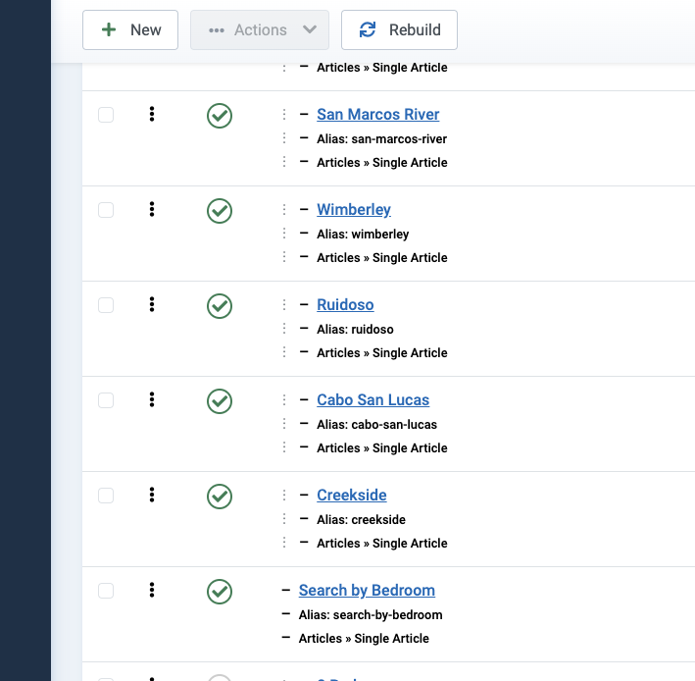Click the three-dot handle in Search by Bedroom row
Image resolution: width=695 pixels, height=681 pixels.
tap(152, 591)
